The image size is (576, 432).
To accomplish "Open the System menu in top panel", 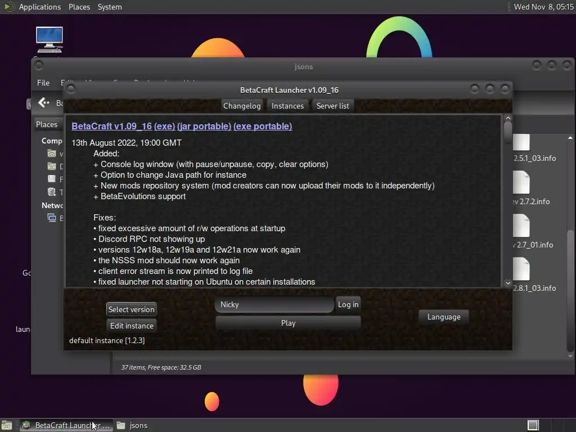I will [110, 7].
